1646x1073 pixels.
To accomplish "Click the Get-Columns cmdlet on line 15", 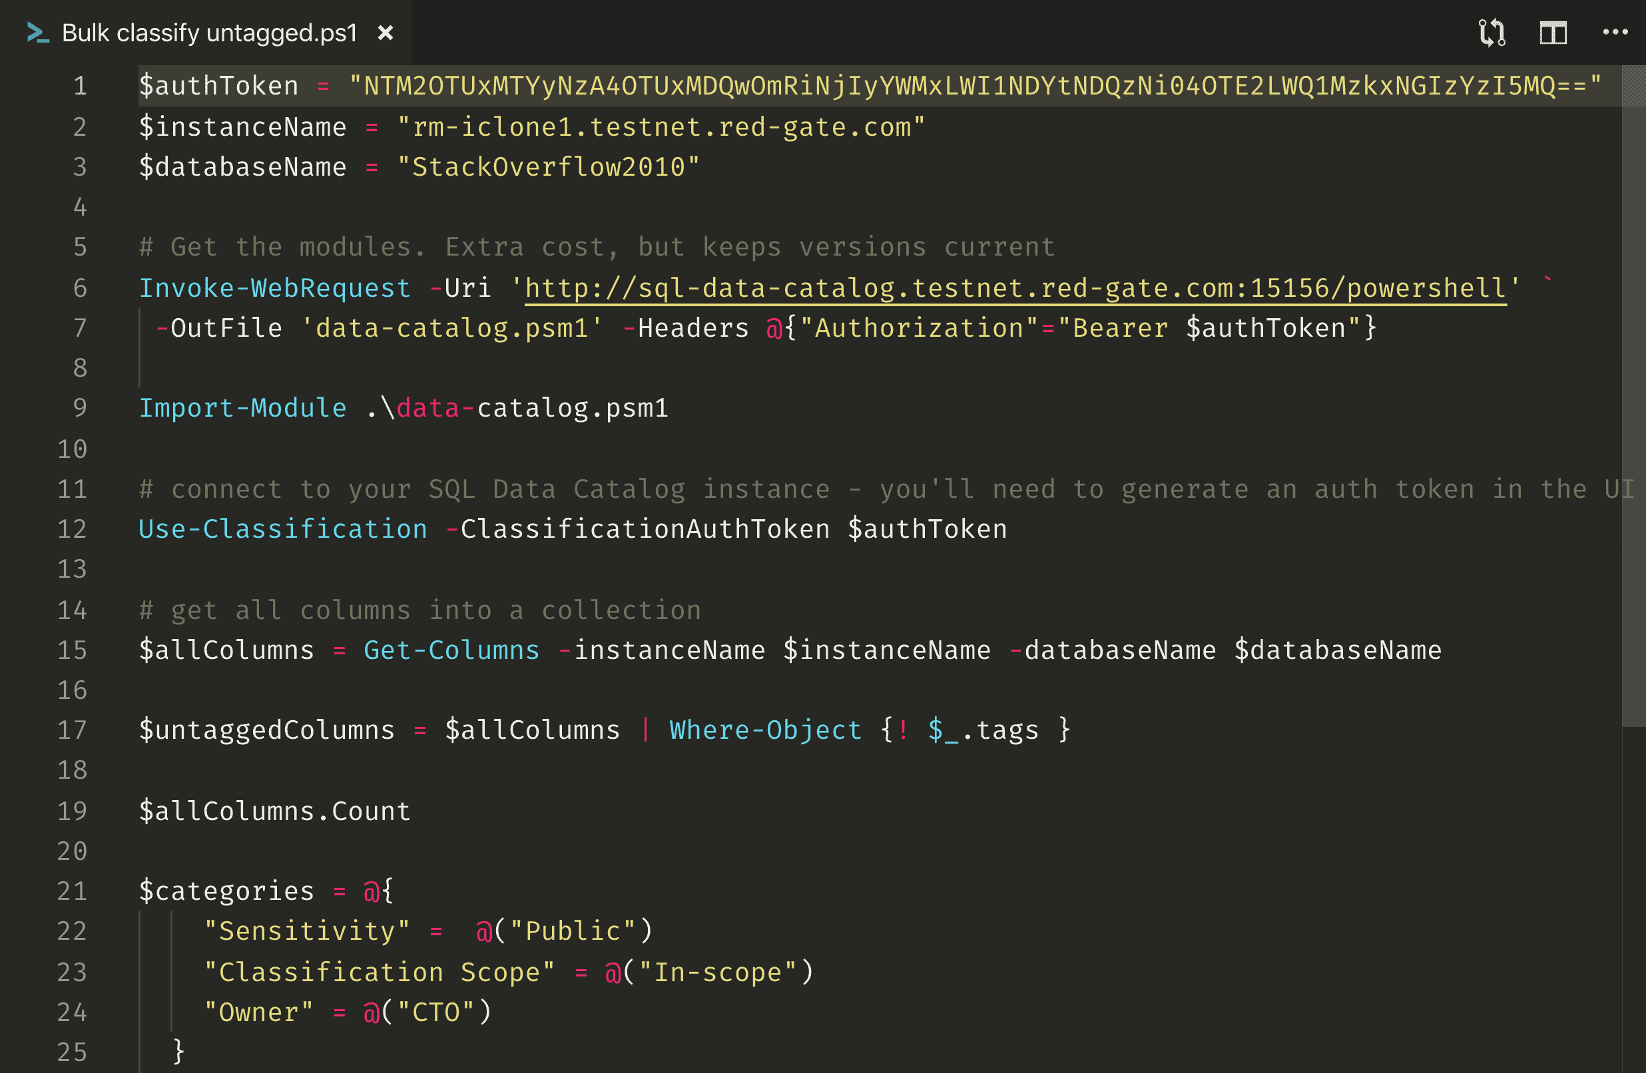I will [451, 650].
